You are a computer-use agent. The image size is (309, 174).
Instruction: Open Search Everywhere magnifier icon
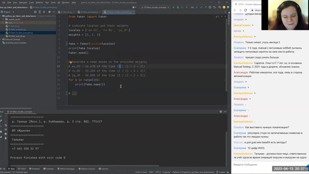(220, 7)
